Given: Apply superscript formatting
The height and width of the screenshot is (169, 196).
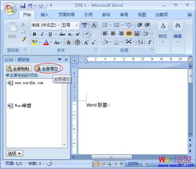Looking at the screenshot, I should click(78, 34).
